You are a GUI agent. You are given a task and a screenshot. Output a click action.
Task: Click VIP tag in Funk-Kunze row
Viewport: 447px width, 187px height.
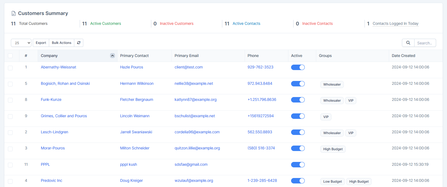(x=351, y=101)
